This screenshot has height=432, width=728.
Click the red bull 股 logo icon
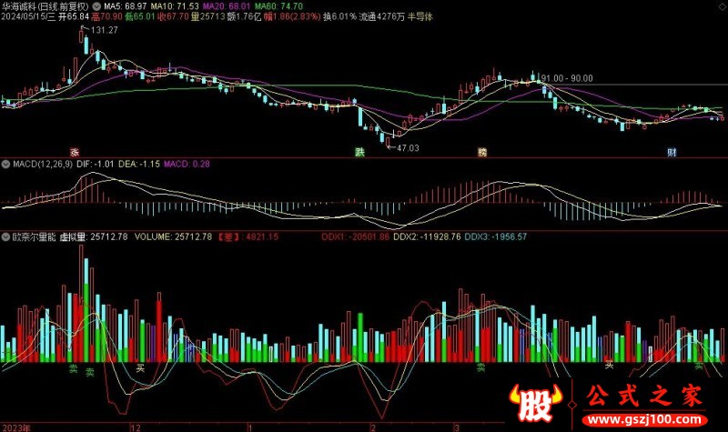tap(534, 404)
